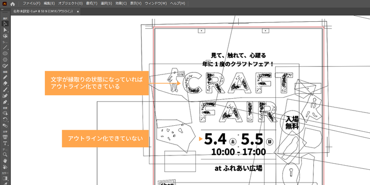
Task: Select the Type (T) tool
Action: pos(5,144)
